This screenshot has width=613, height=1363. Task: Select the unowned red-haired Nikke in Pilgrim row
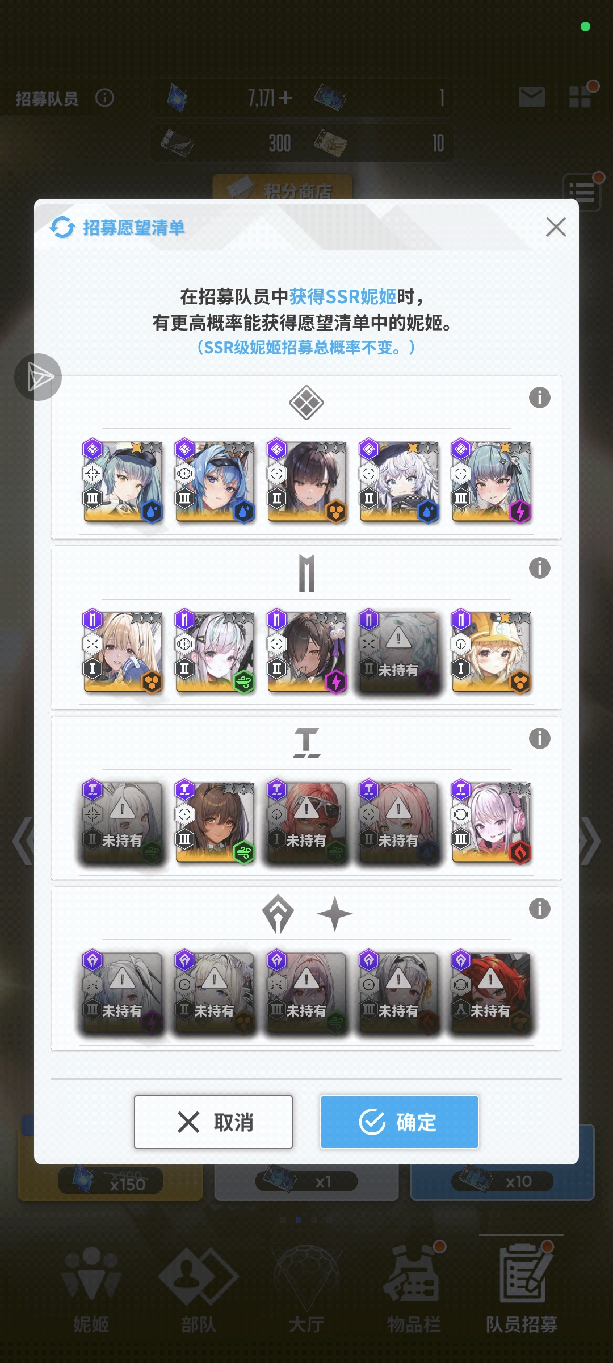[491, 993]
